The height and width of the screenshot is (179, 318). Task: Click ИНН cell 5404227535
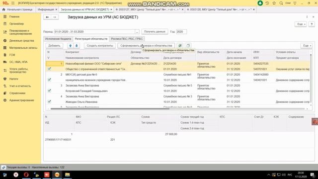pyautogui.click(x=261, y=64)
